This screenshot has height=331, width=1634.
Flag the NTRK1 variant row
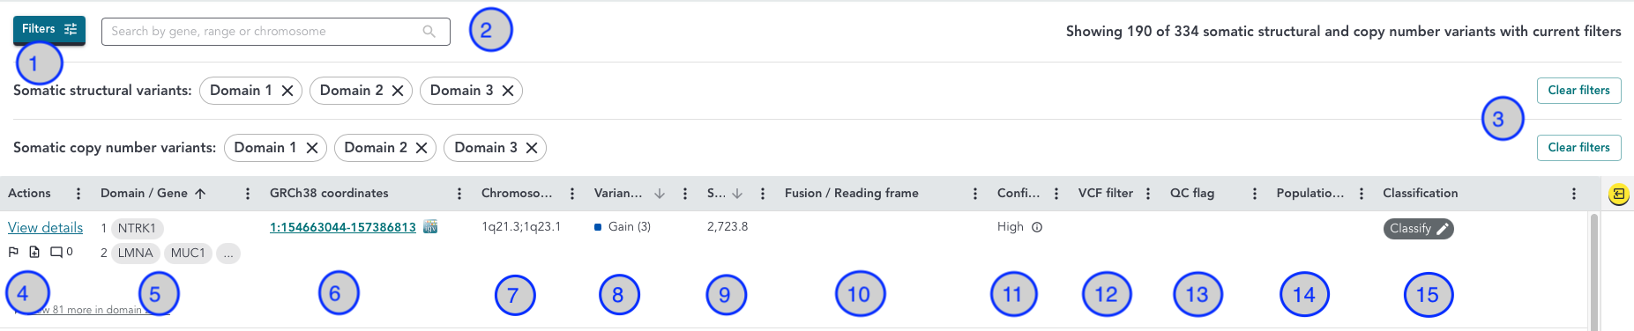point(13,252)
